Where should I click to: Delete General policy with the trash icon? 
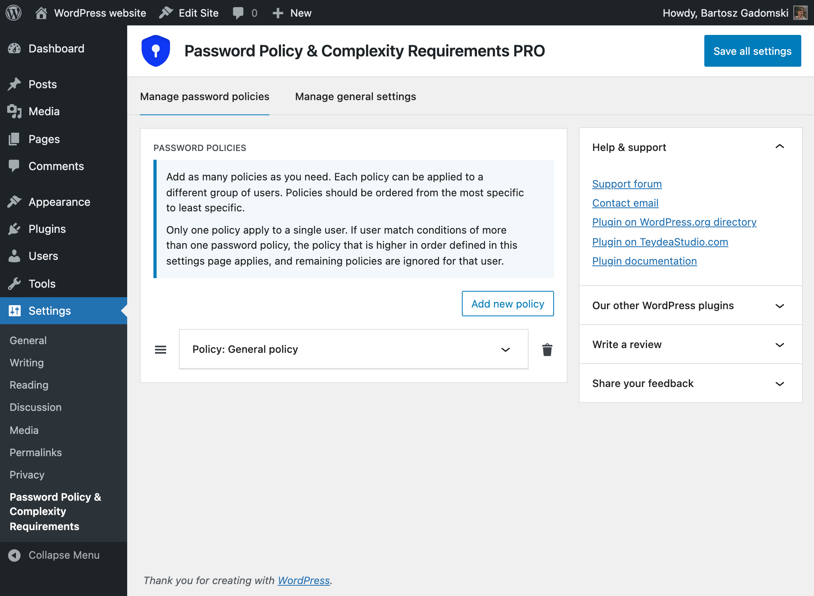[547, 350]
